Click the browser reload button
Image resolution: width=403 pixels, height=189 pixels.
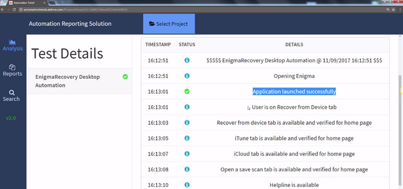pos(14,9)
